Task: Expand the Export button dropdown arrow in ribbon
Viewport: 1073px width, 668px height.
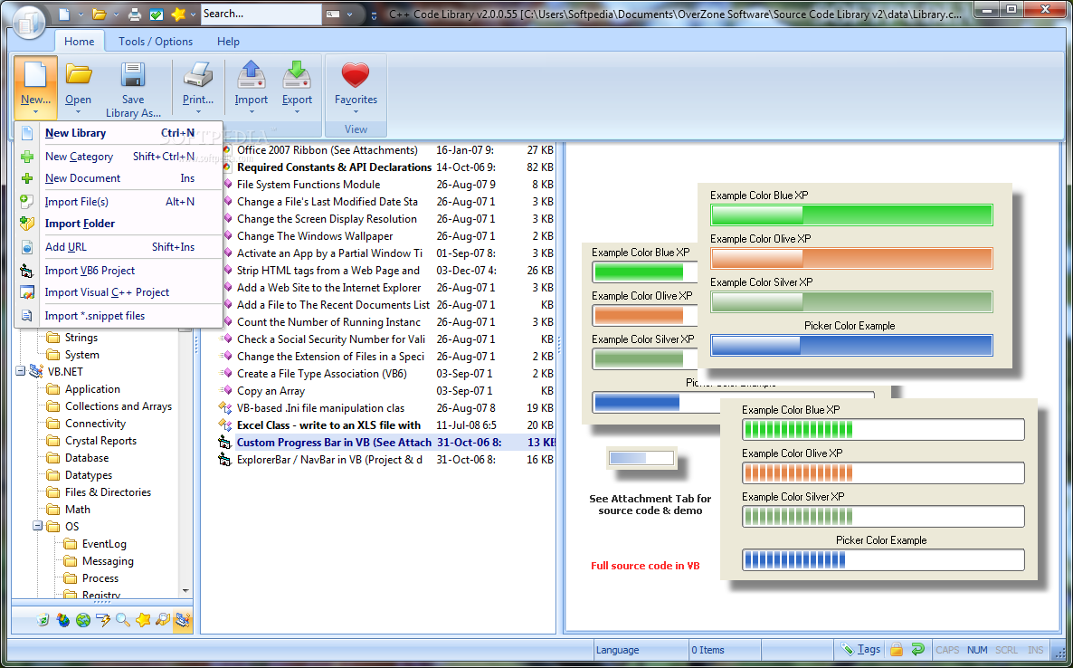Action: 297,112
